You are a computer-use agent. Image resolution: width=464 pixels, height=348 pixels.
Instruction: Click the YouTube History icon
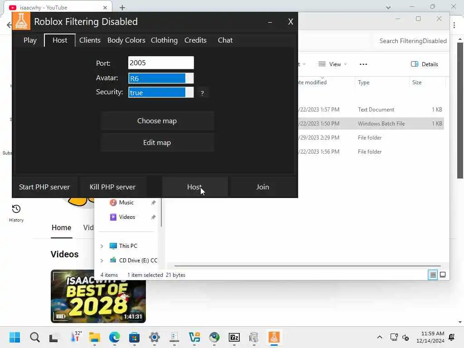16,209
